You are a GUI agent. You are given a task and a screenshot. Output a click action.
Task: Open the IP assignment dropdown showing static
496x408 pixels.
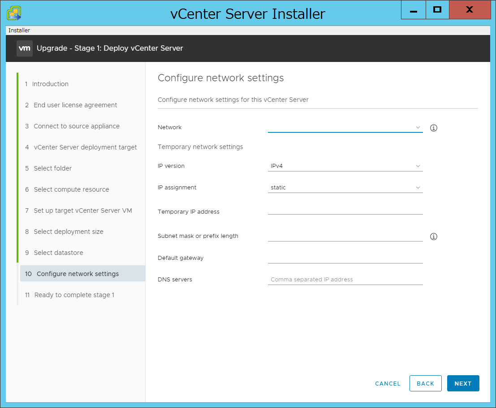pos(345,188)
